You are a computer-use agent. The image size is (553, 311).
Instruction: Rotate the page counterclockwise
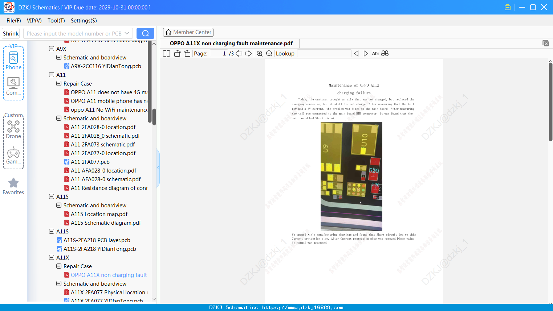point(178,54)
